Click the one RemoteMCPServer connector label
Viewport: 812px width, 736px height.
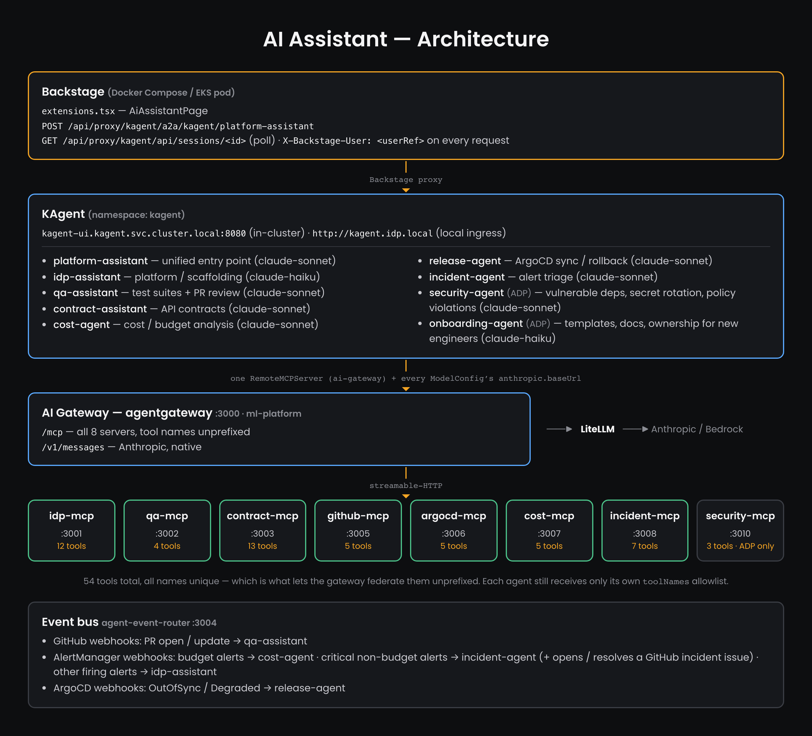[406, 378]
